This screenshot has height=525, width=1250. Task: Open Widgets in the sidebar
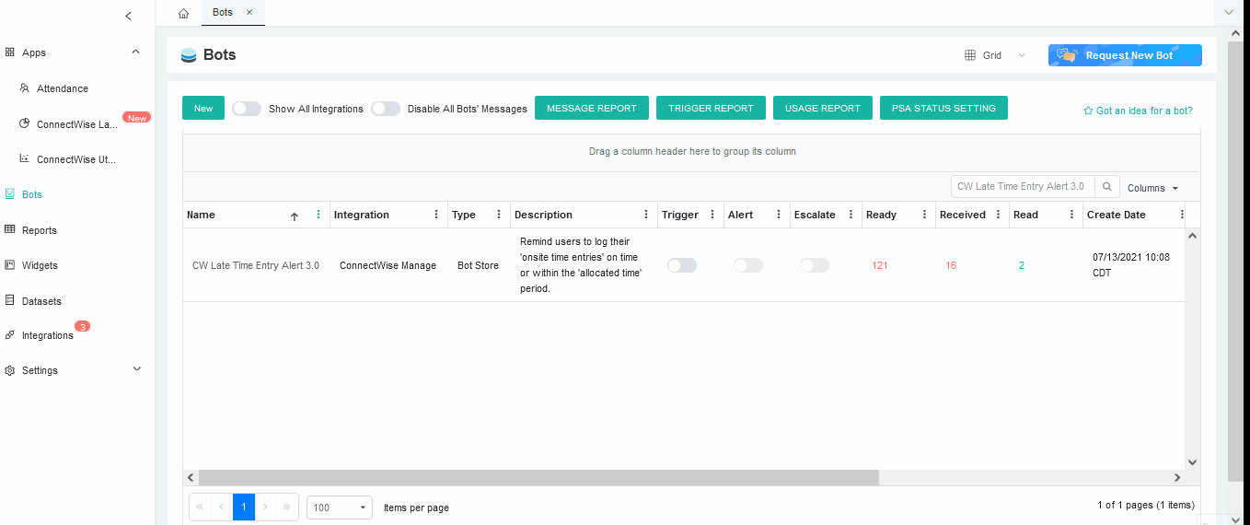point(40,265)
